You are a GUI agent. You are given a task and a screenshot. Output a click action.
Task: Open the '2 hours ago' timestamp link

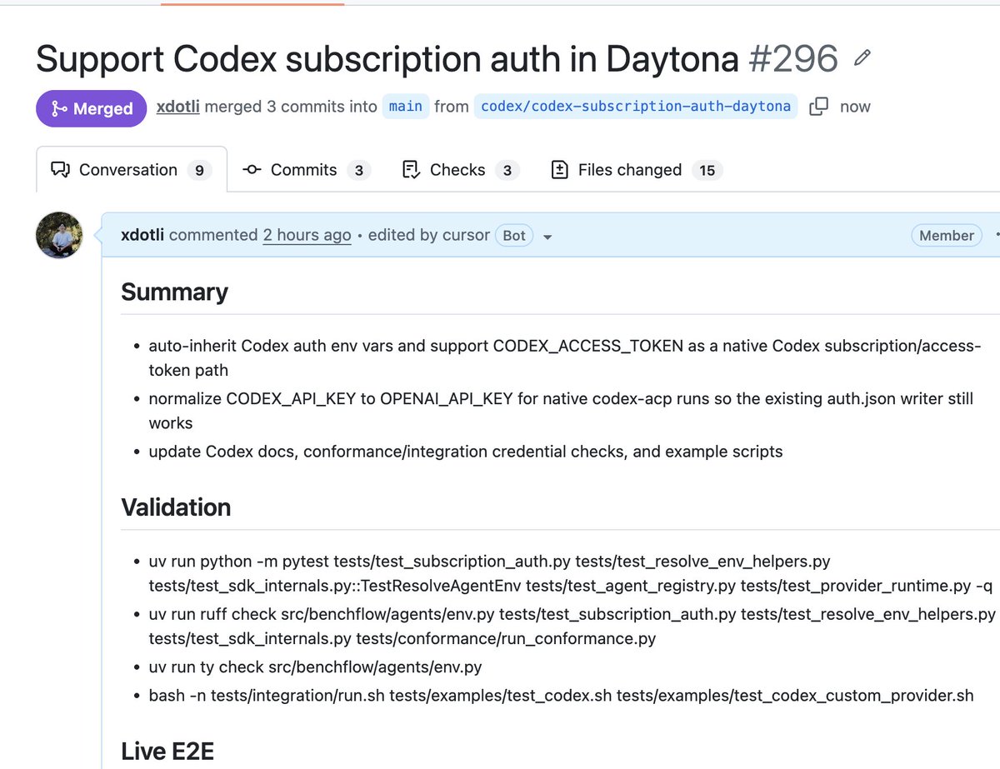(x=307, y=235)
